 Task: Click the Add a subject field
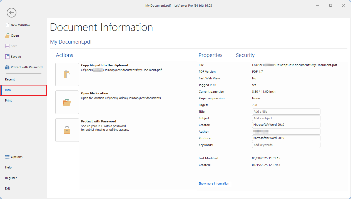pyautogui.click(x=286, y=118)
